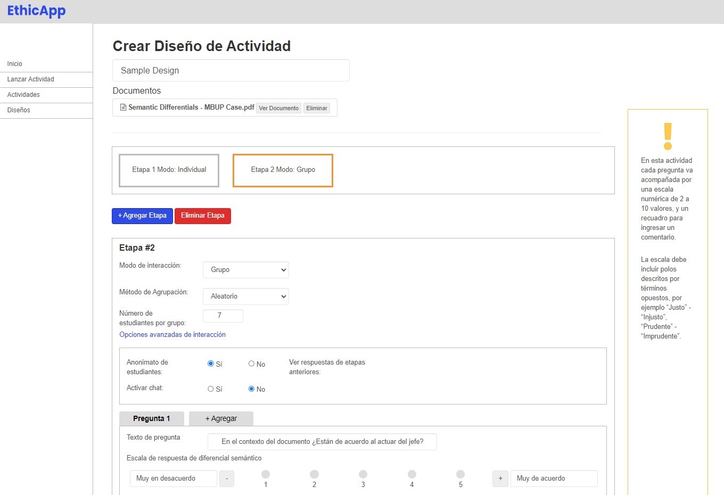
Task: Click the students per group number field
Action: (x=223, y=316)
